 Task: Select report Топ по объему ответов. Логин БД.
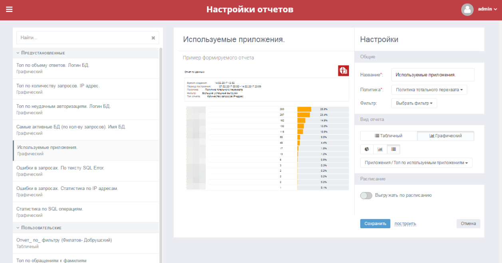(86, 68)
